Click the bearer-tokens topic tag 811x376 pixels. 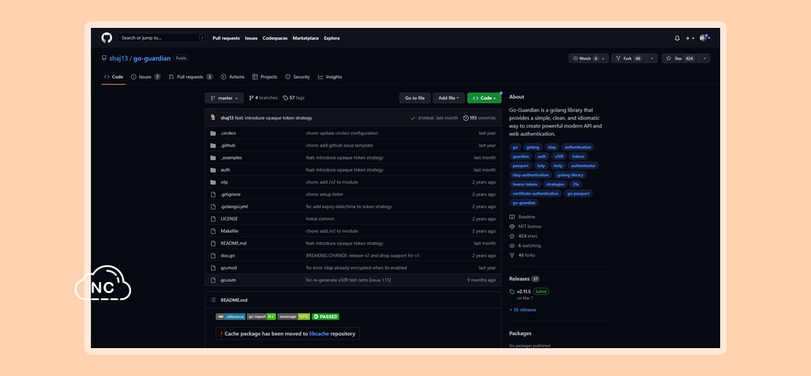click(526, 184)
